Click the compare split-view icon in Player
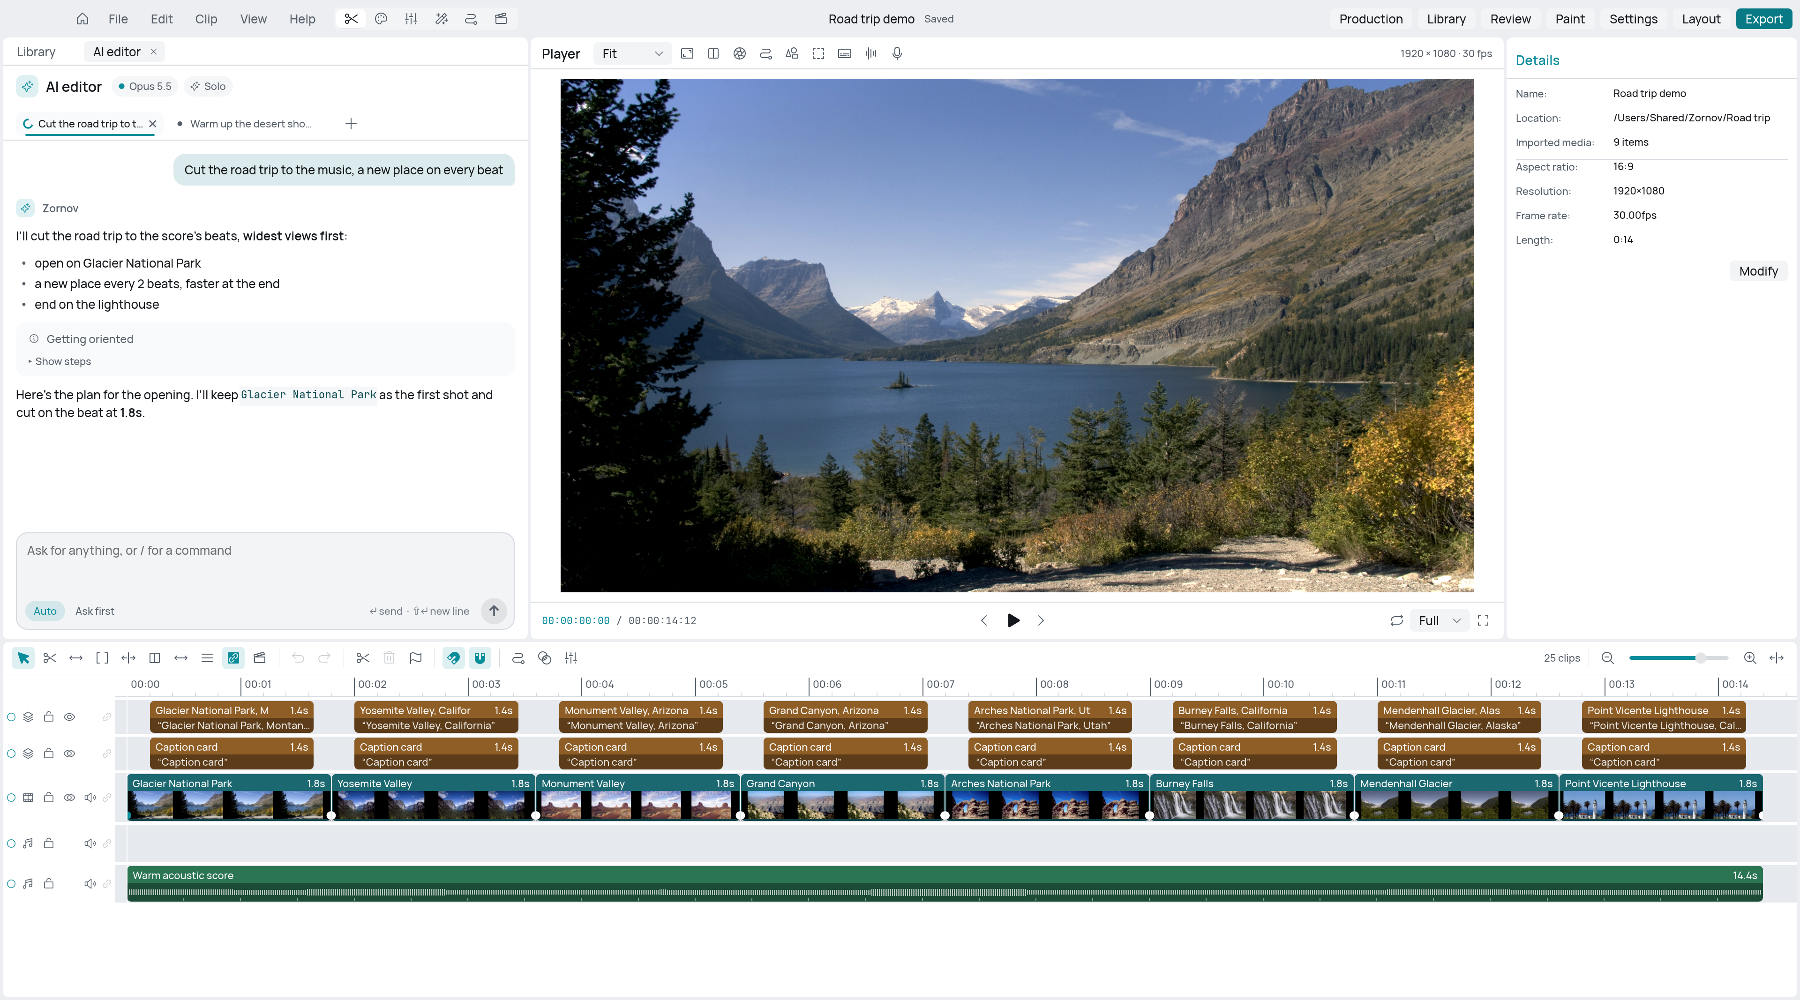 (712, 54)
